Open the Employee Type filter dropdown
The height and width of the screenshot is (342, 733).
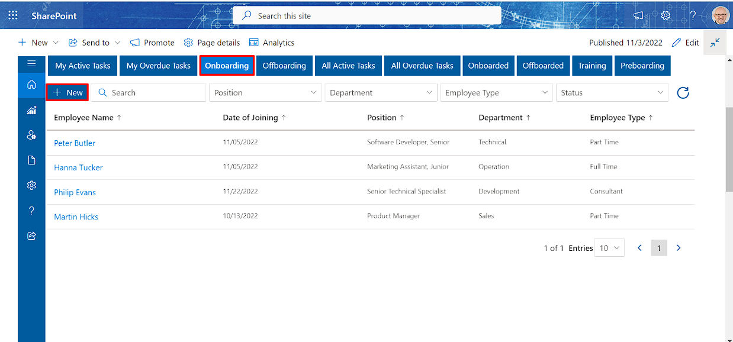pyautogui.click(x=496, y=93)
